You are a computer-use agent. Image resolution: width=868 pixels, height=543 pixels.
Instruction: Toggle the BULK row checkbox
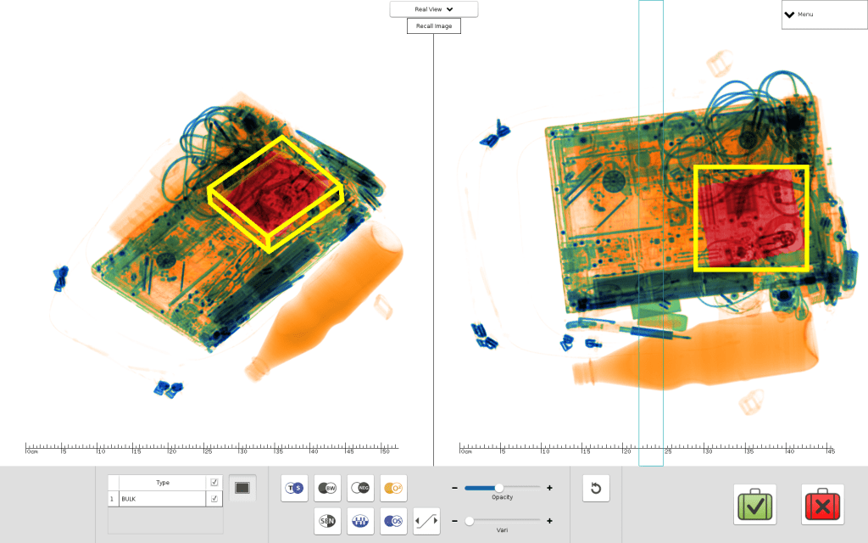214,499
